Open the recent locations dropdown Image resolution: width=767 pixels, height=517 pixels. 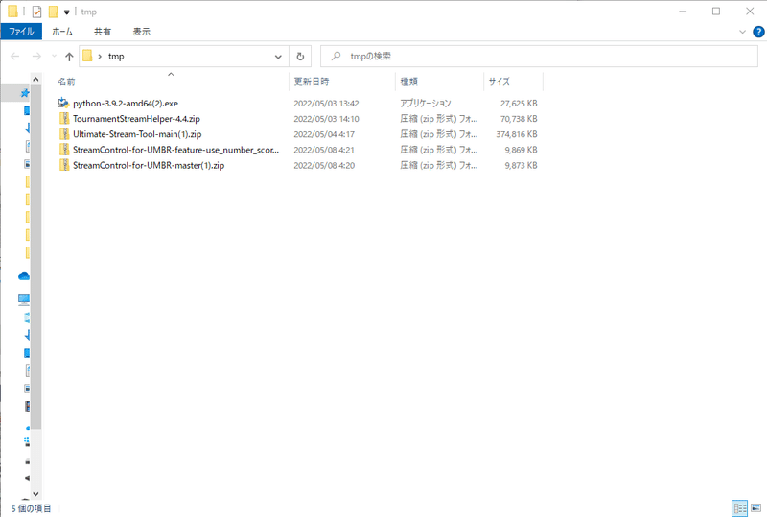(x=54, y=57)
